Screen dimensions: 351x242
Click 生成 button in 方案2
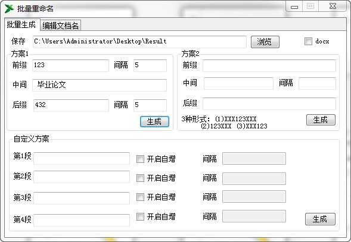[321, 120]
